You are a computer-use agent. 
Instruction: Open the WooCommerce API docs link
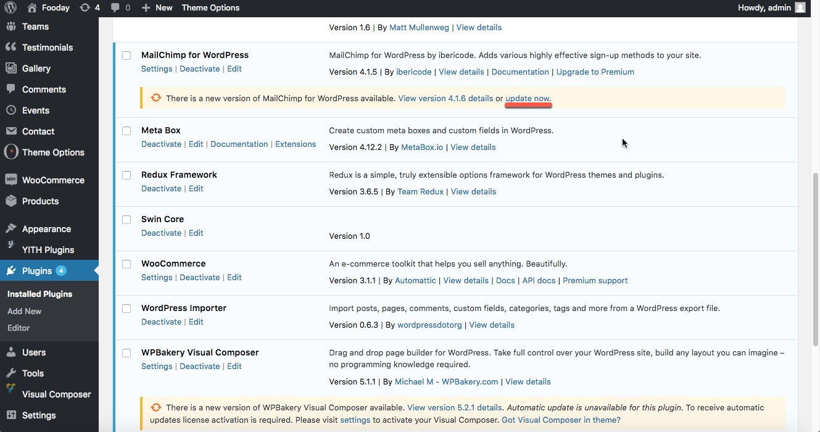click(539, 281)
